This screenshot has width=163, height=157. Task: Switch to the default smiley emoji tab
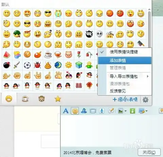9,99
